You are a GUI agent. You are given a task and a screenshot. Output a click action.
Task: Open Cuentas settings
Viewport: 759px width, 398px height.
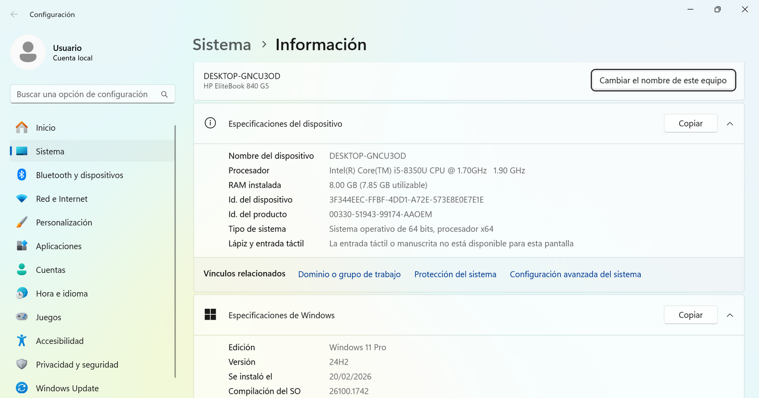tap(92, 270)
